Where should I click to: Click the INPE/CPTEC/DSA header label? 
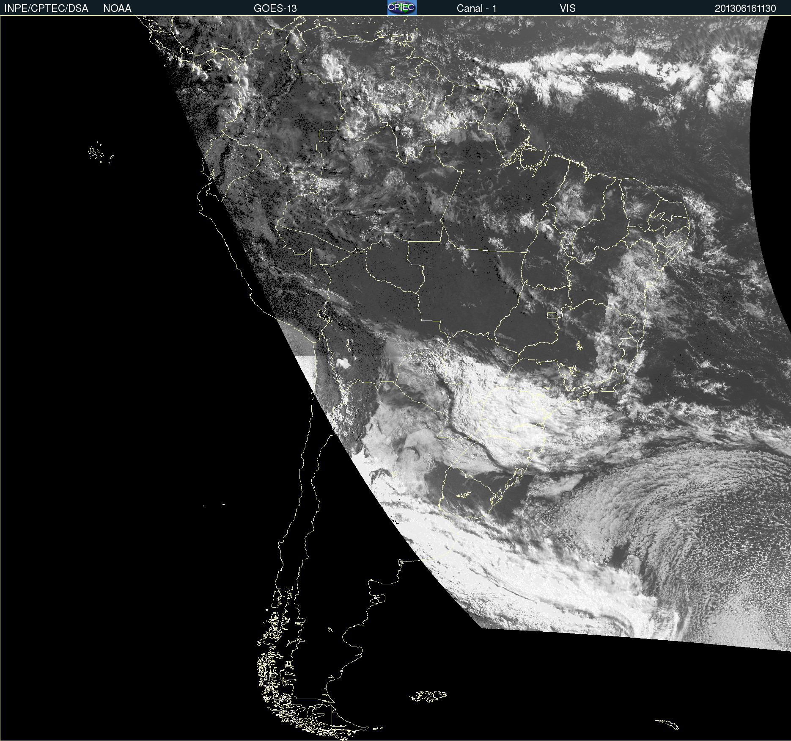pyautogui.click(x=46, y=8)
